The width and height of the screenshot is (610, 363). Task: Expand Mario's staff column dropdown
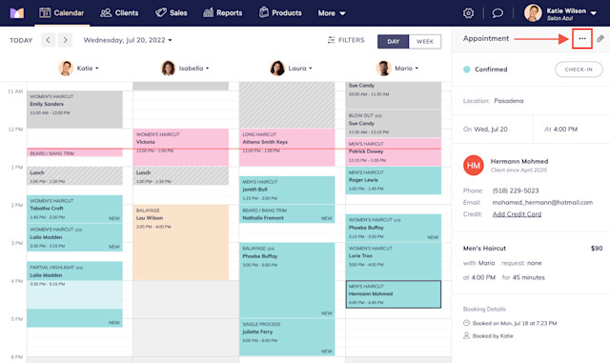tap(417, 68)
